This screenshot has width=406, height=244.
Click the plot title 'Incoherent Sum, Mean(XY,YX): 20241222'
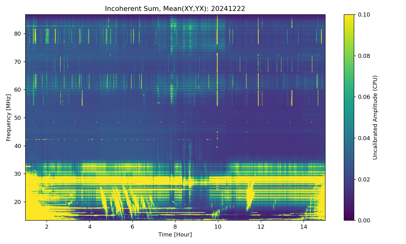pos(175,9)
